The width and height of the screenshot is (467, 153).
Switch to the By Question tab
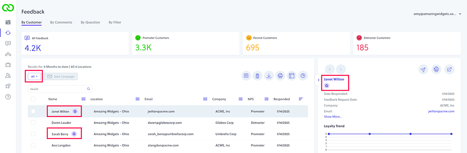pos(90,22)
